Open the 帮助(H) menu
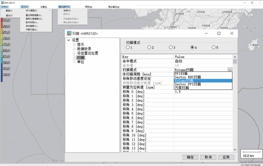The height and width of the screenshot is (166, 263). [89, 7]
